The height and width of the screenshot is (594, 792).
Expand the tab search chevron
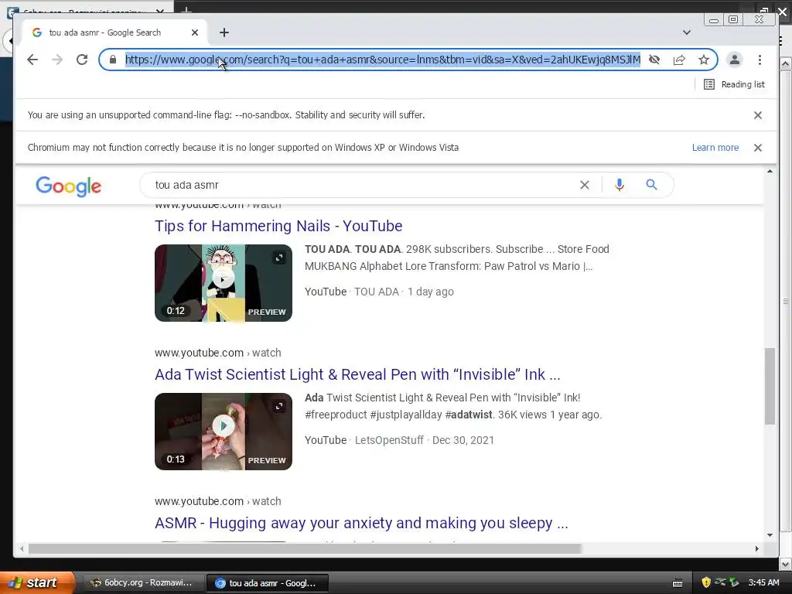tap(687, 32)
